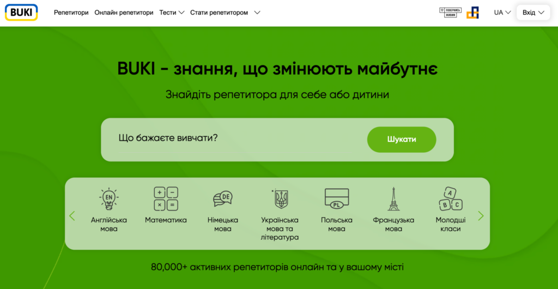Expand the Стати репетитором menu
This screenshot has width=558, height=289.
coord(225,13)
